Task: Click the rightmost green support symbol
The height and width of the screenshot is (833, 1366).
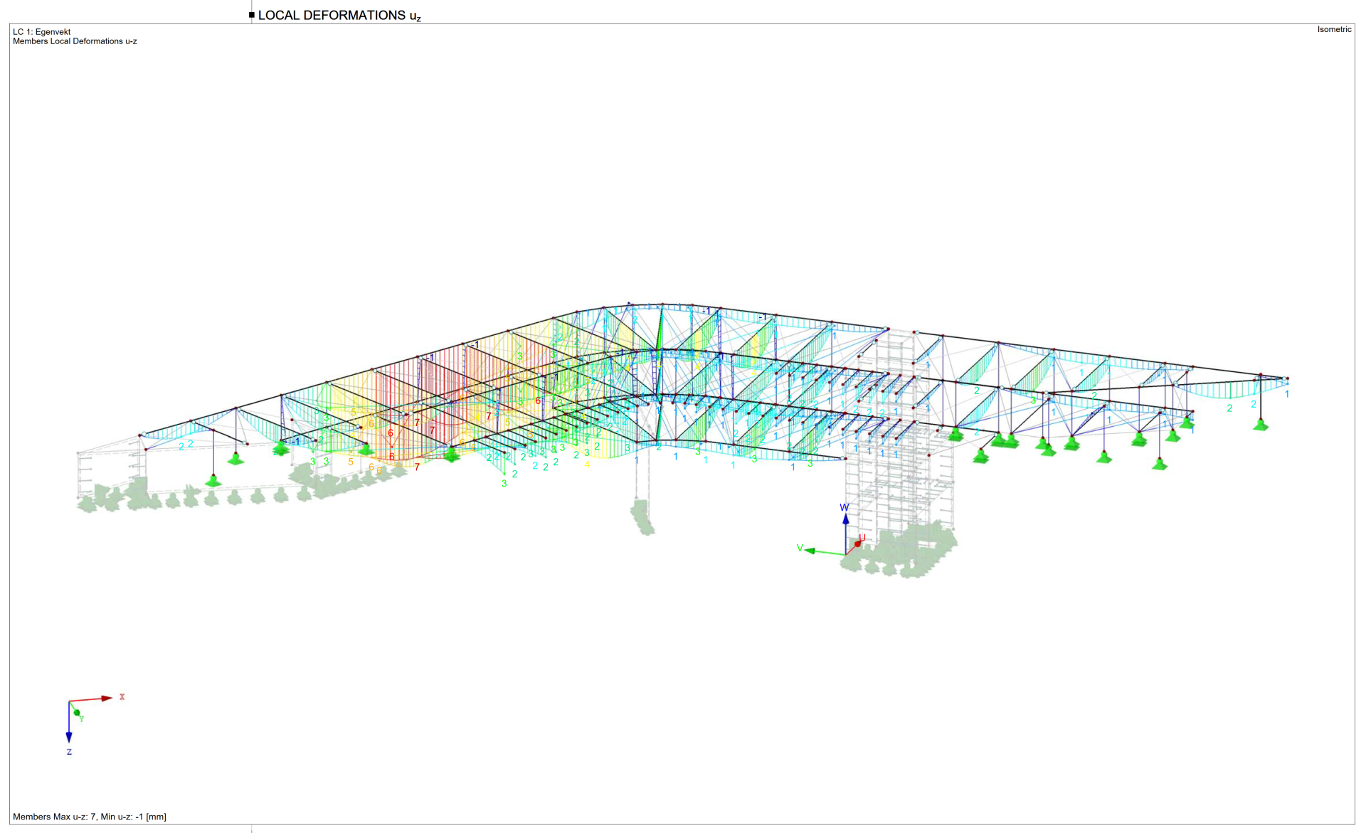Action: 1261,425
